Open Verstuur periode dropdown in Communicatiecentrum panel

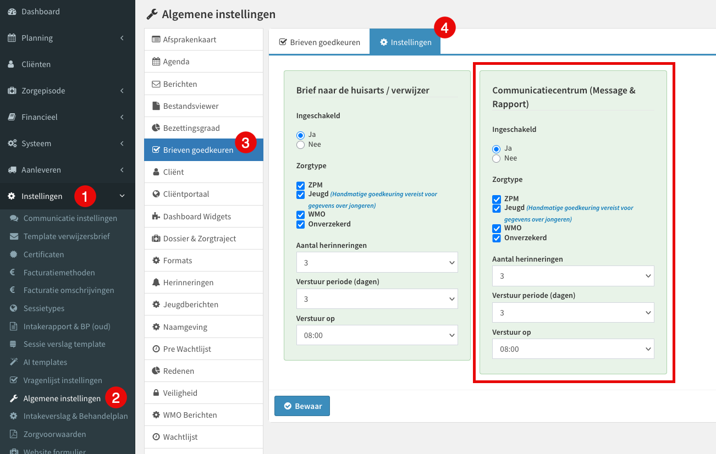point(573,313)
